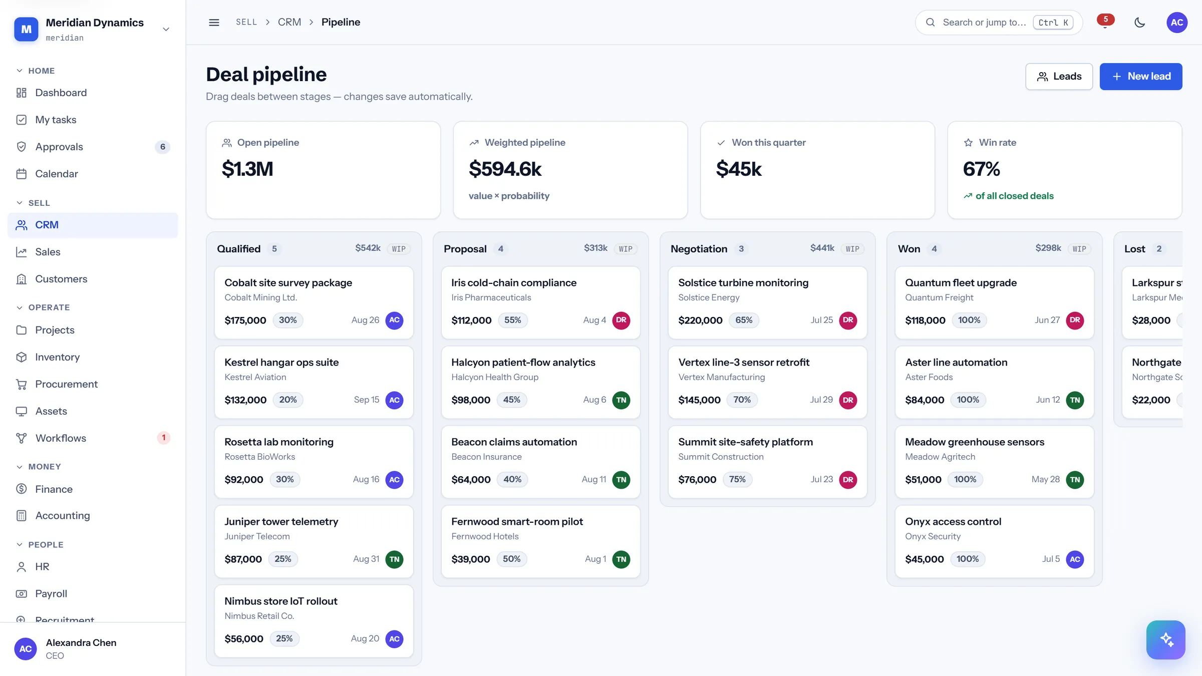Viewport: 1202px width, 676px height.
Task: Toggle the sidebar hamburger menu icon
Action: [214, 23]
